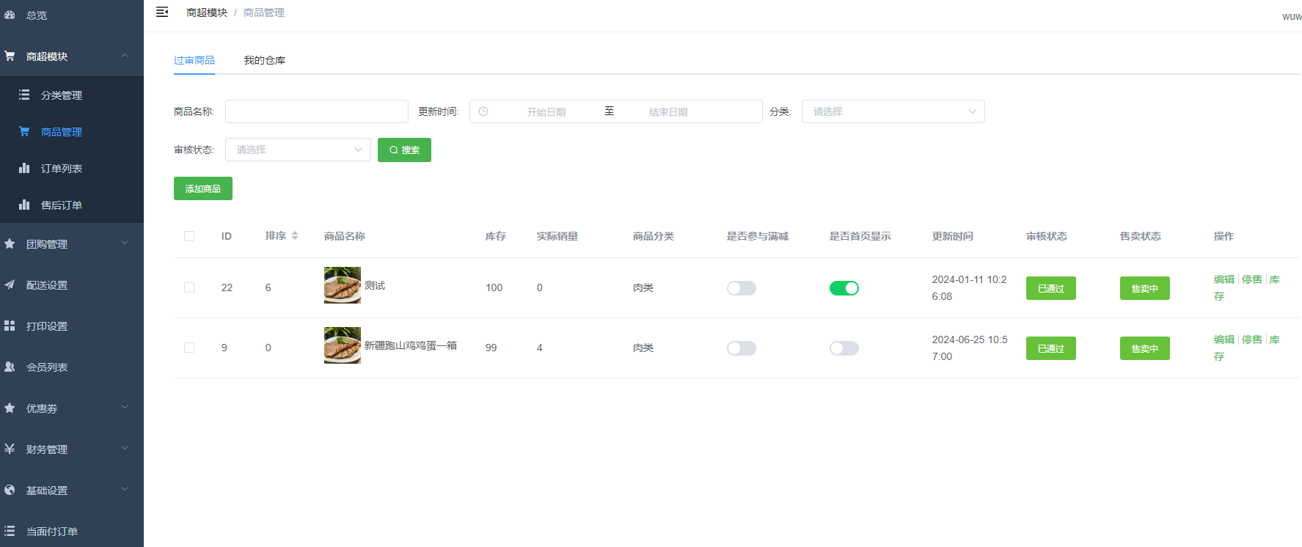This screenshot has width=1302, height=547.
Task: Click the list icon for 分类管理
Action: click(24, 95)
